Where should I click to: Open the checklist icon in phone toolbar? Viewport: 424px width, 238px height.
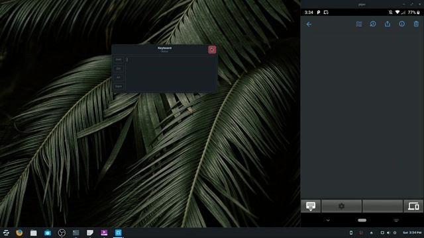(x=359, y=24)
